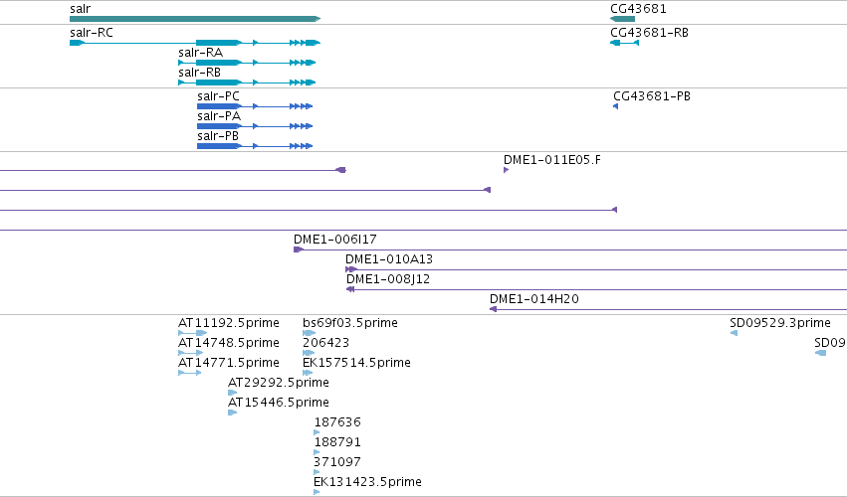Click the salr-RA label
This screenshot has height=497, width=847.
(x=200, y=53)
